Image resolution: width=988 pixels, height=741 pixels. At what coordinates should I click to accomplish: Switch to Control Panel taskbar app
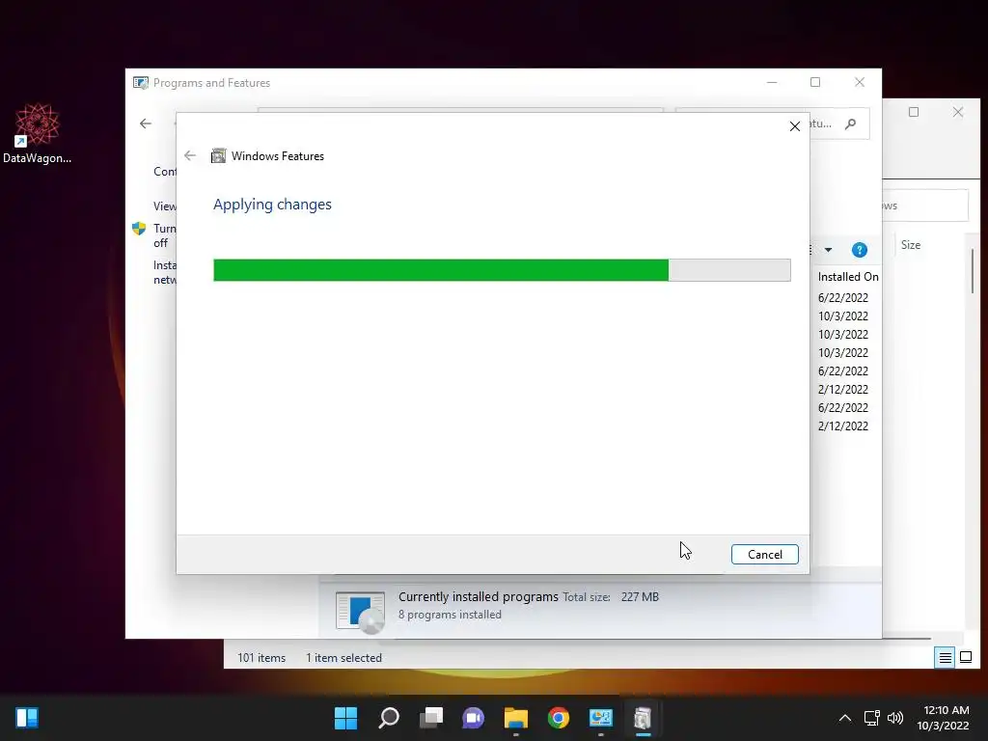click(x=600, y=718)
